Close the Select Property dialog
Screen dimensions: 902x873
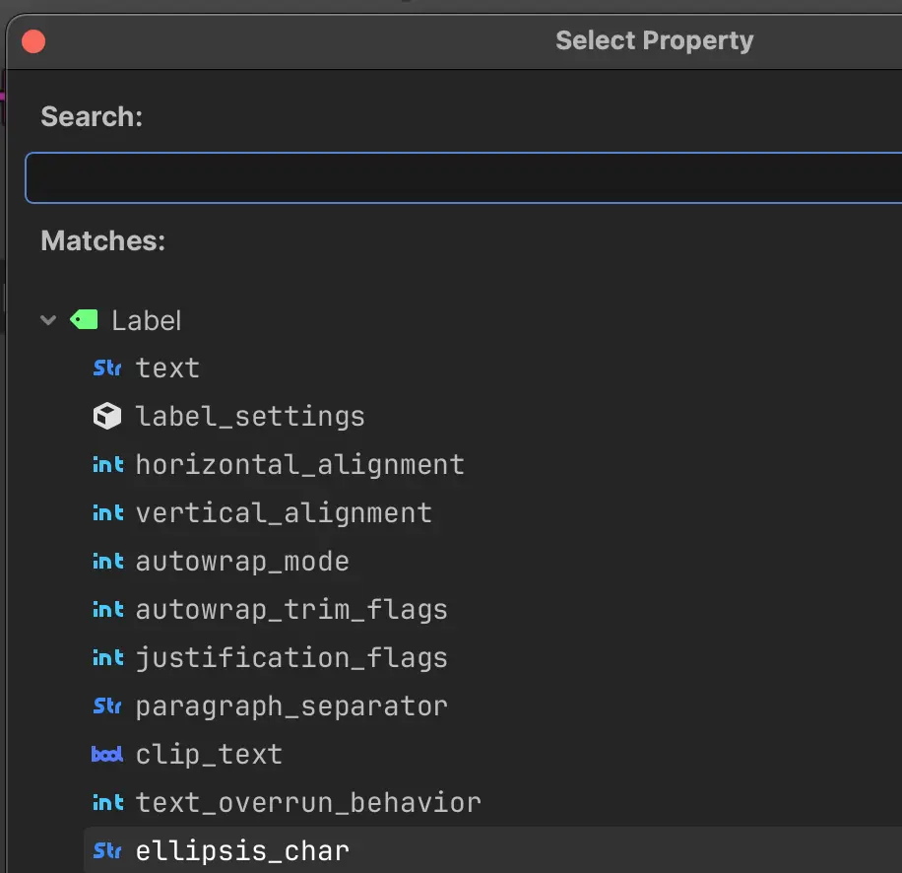[x=32, y=40]
